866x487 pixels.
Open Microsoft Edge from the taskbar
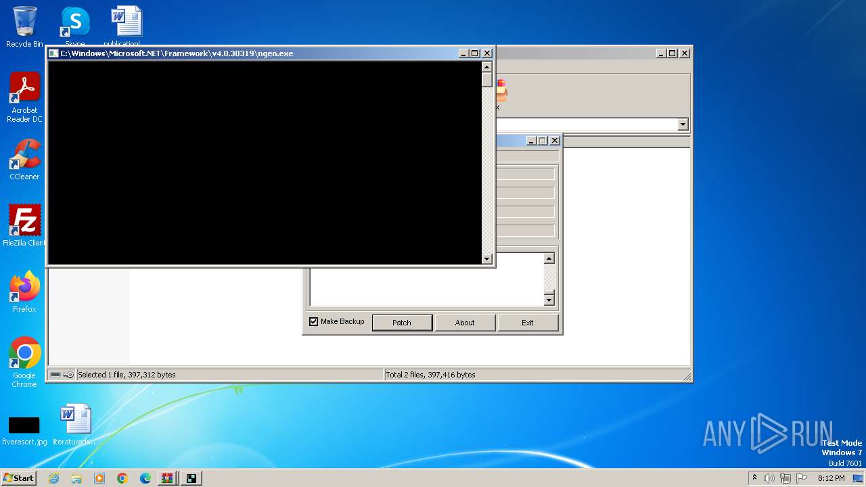[x=145, y=478]
